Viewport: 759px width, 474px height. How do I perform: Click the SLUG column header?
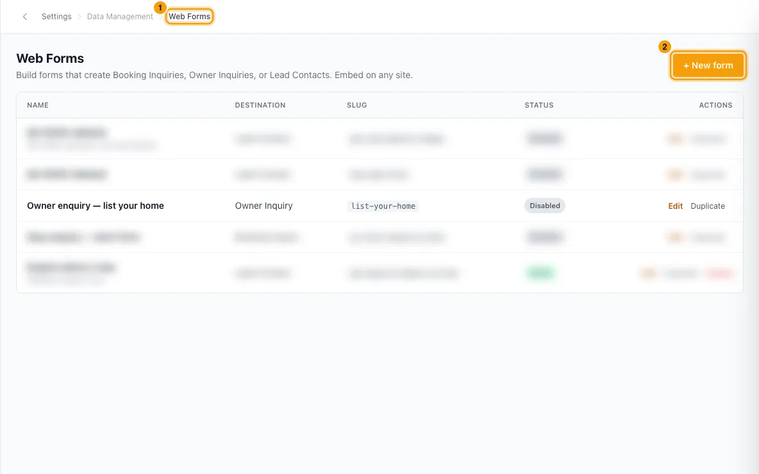click(x=357, y=105)
